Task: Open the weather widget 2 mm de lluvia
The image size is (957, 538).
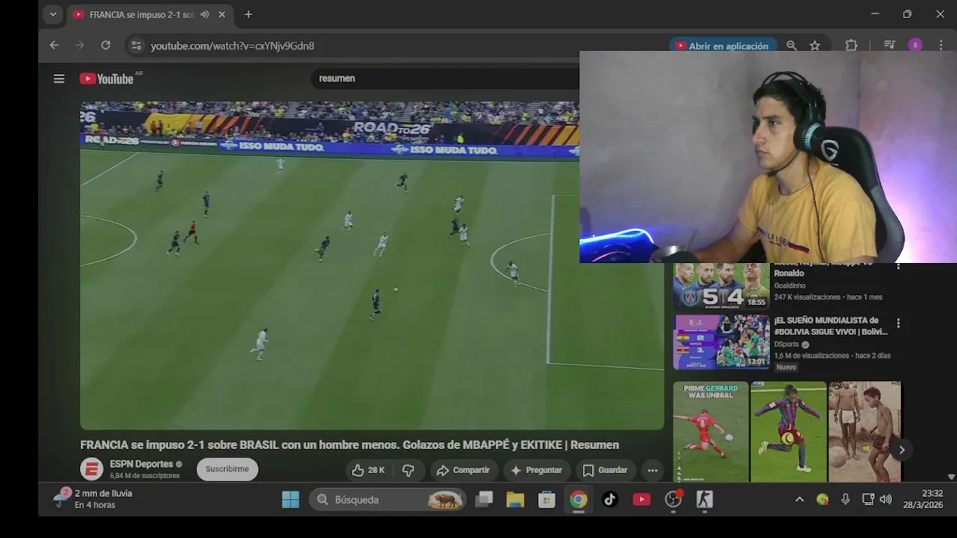Action: pos(93,499)
